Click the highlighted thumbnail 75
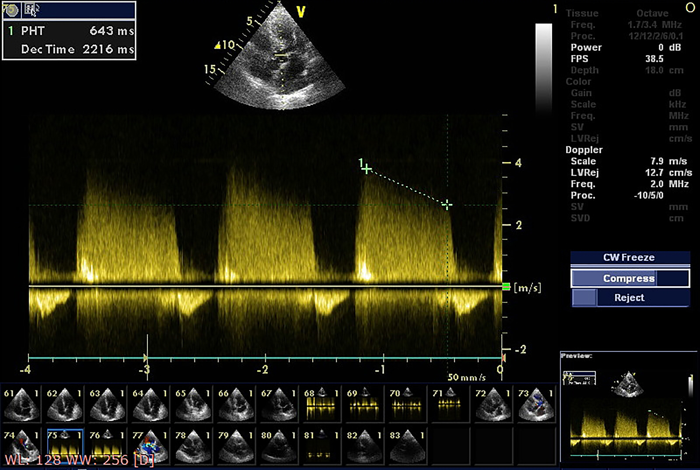The image size is (700, 470). (65, 446)
